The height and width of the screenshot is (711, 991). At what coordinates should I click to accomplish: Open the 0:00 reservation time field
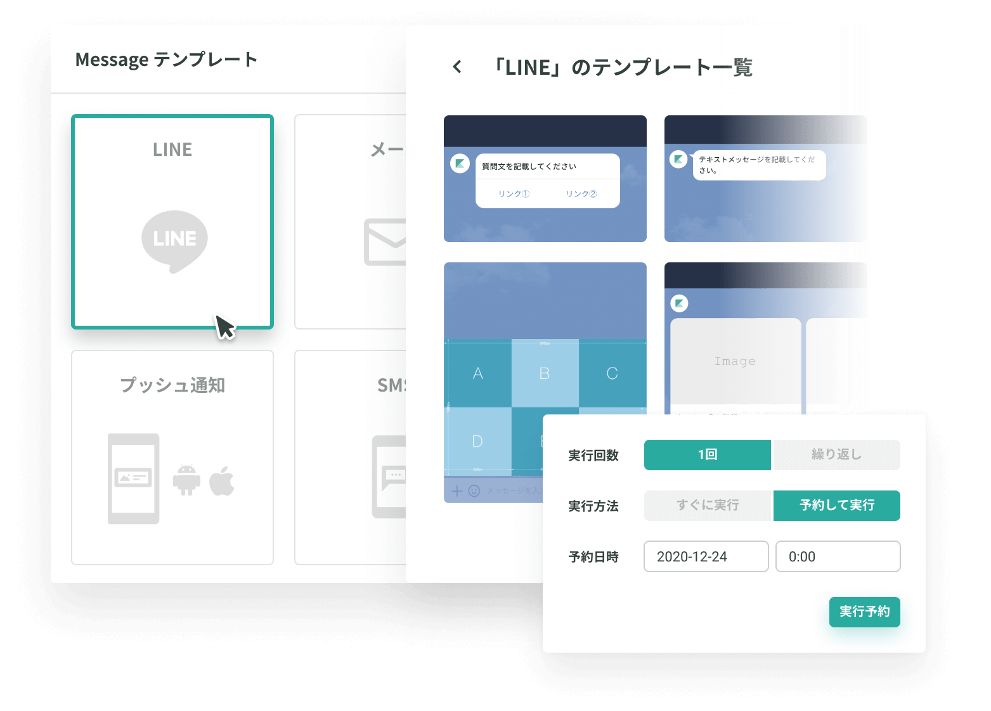tap(838, 556)
